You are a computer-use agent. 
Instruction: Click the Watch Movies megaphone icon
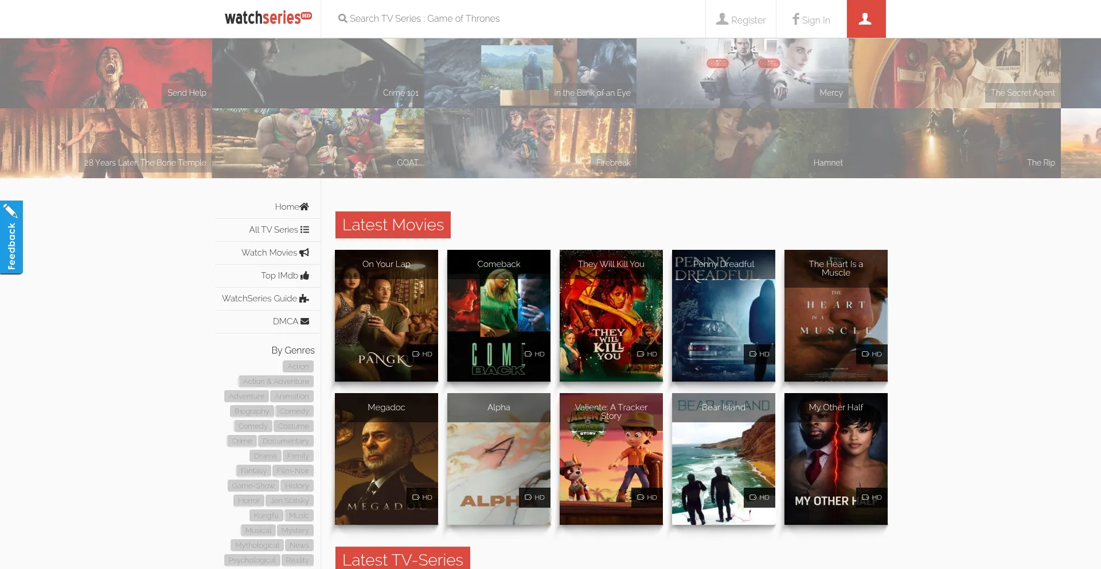click(x=304, y=252)
